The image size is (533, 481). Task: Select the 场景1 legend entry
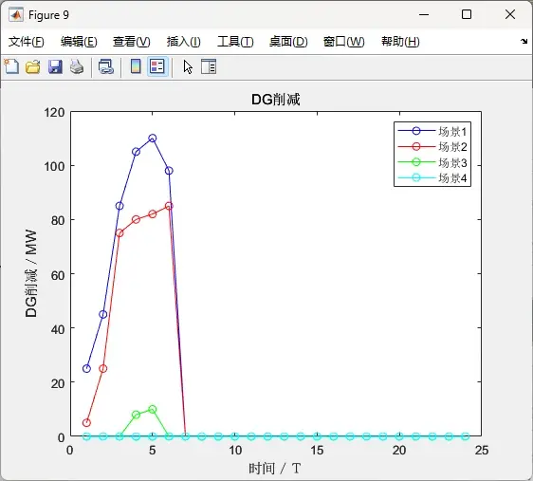pos(432,131)
